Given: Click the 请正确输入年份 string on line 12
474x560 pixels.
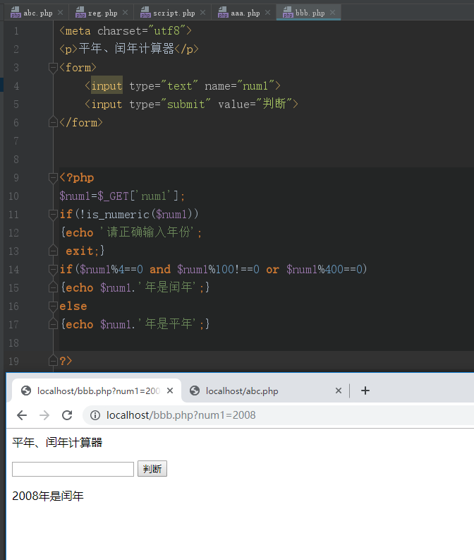Looking at the screenshot, I should tap(147, 232).
